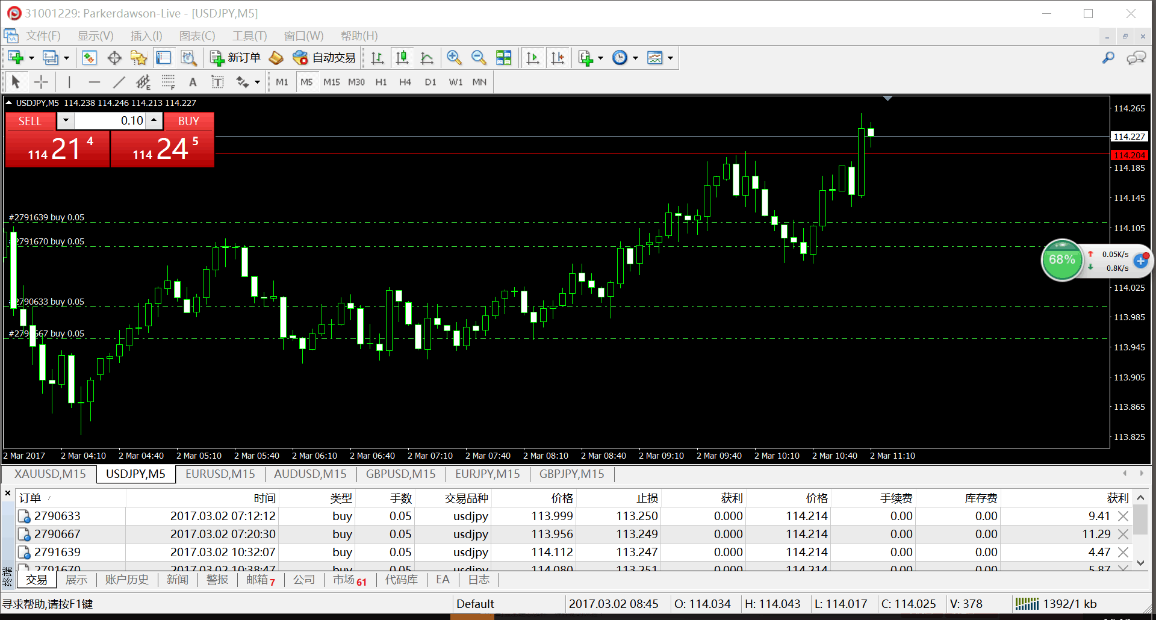The height and width of the screenshot is (620, 1156).
Task: Zoom in on the chart
Action: (x=454, y=58)
